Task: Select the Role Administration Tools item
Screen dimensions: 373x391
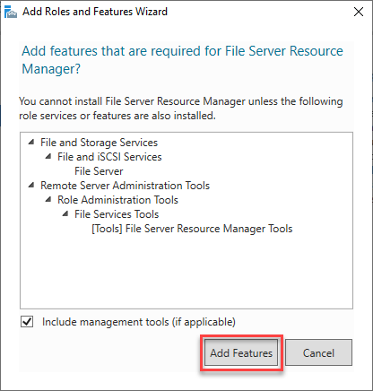Action: [x=117, y=200]
